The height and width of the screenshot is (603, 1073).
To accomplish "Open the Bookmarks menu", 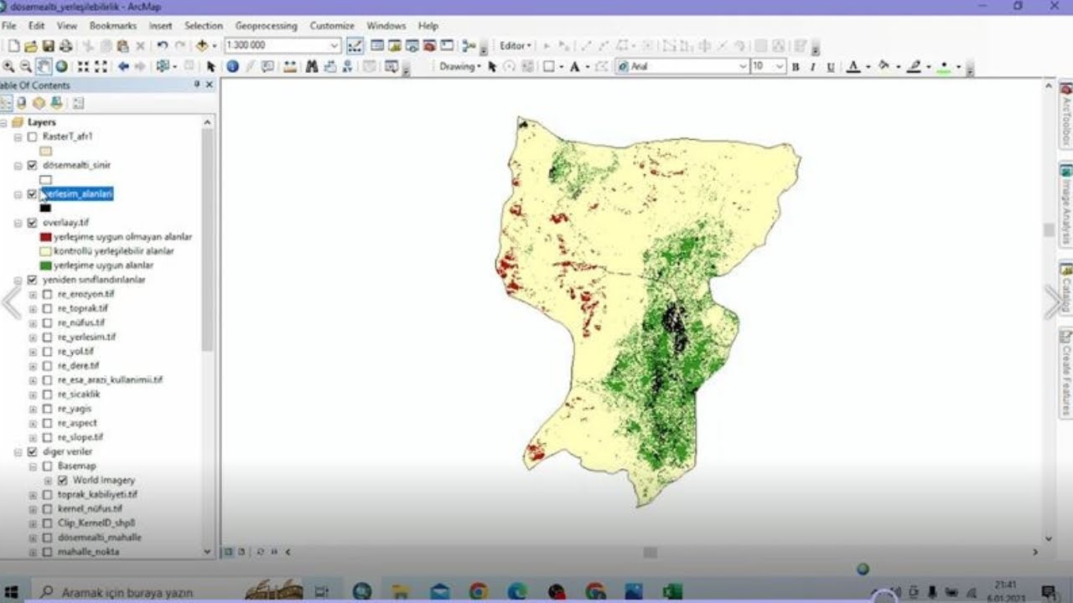I will pos(112,26).
